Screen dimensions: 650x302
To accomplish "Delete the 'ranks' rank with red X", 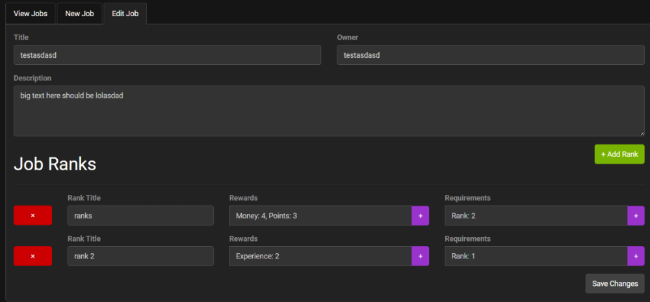I will tap(32, 216).
